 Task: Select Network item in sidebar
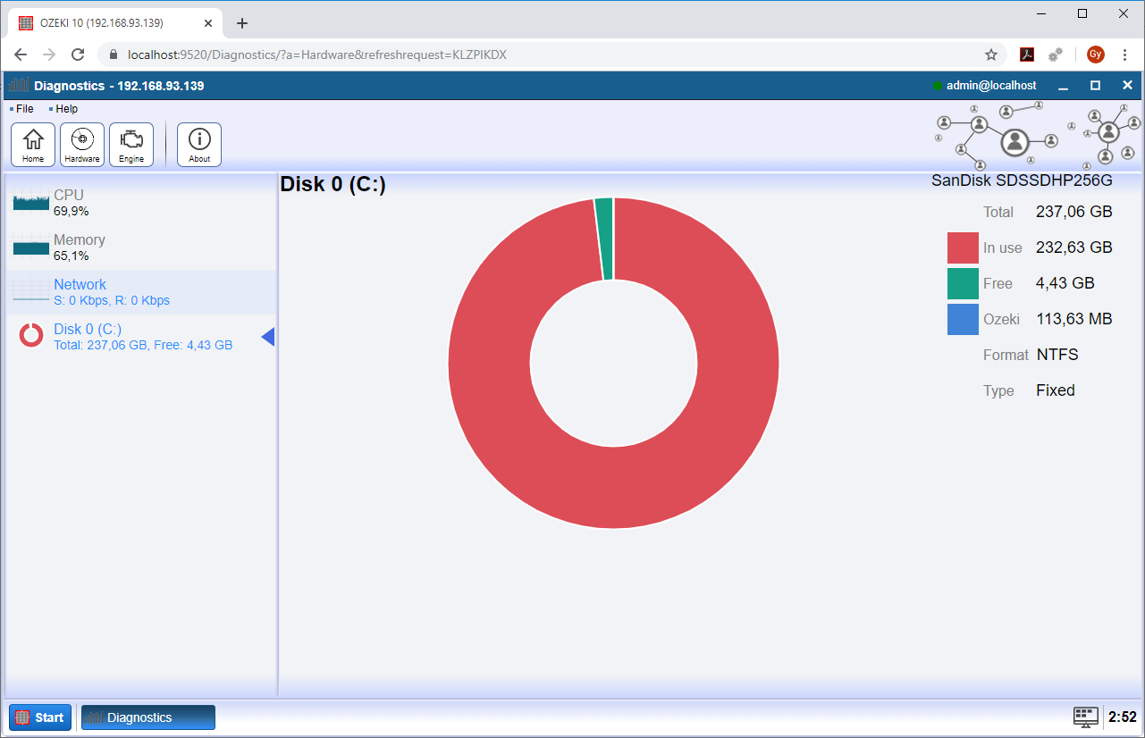pos(80,285)
